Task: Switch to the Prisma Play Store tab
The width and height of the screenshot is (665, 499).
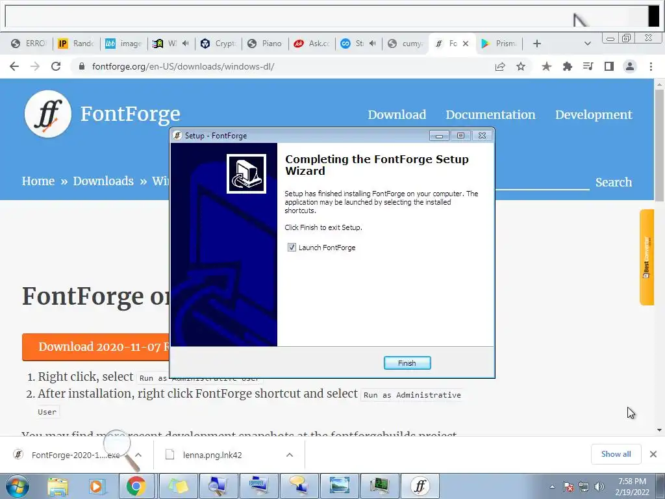Action: coord(499,44)
